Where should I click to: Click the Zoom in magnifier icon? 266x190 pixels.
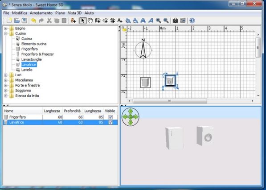(159, 21)
